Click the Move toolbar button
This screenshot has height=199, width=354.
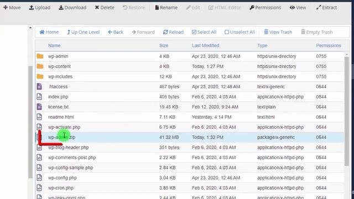tap(12, 8)
